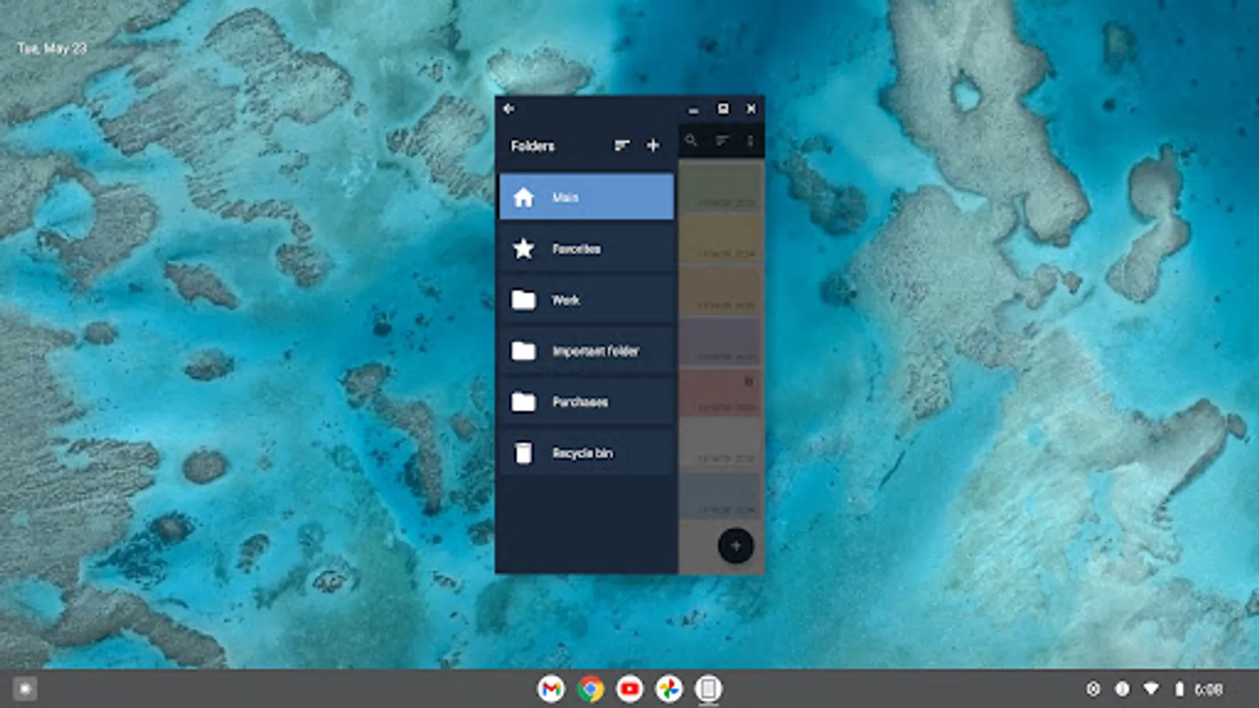Open Google Chrome from the shelf
Screen dimensions: 1259x708
590,689
